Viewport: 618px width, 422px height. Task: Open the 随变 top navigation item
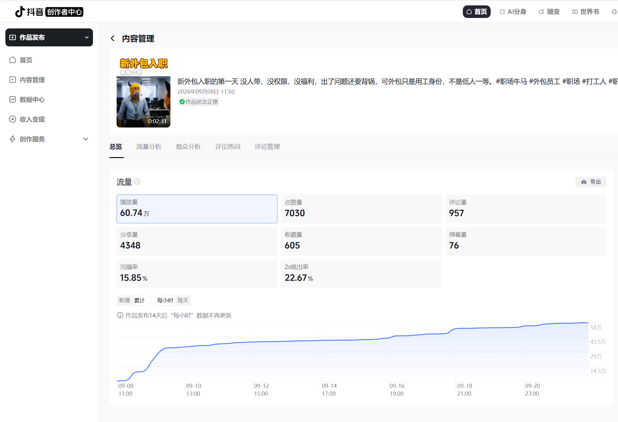click(x=549, y=12)
